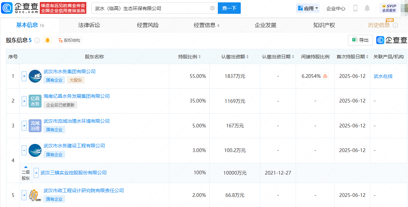Switch to the 企业发展 tab
The image size is (408, 207).
tap(265, 25)
